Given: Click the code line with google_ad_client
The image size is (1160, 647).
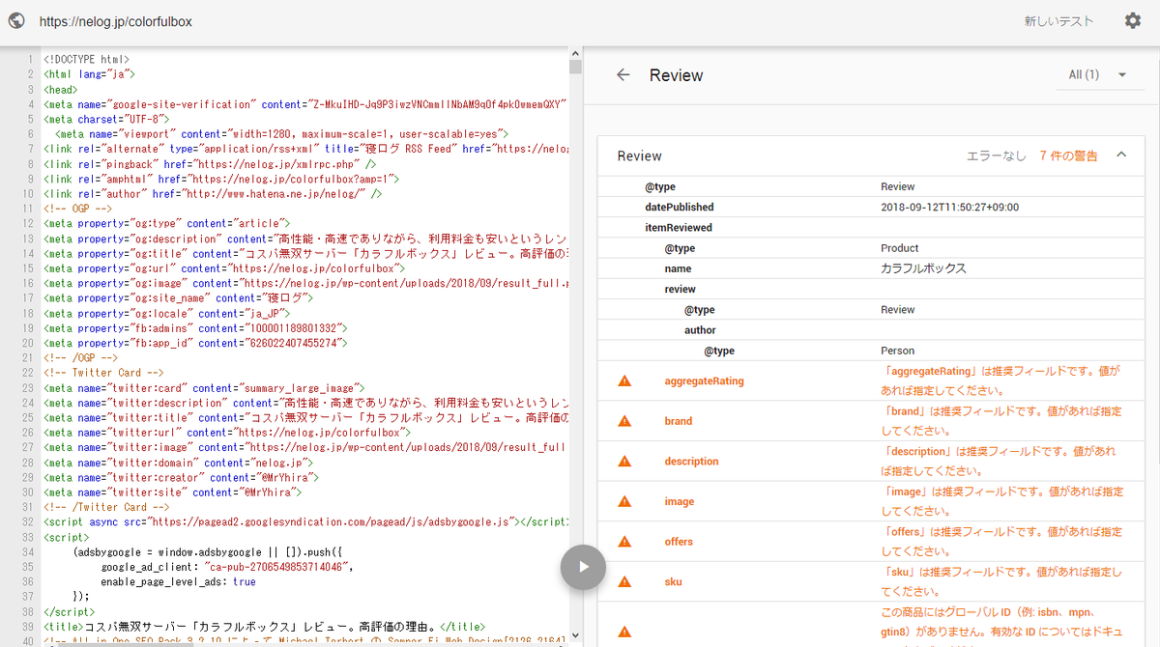Looking at the screenshot, I should tap(227, 567).
